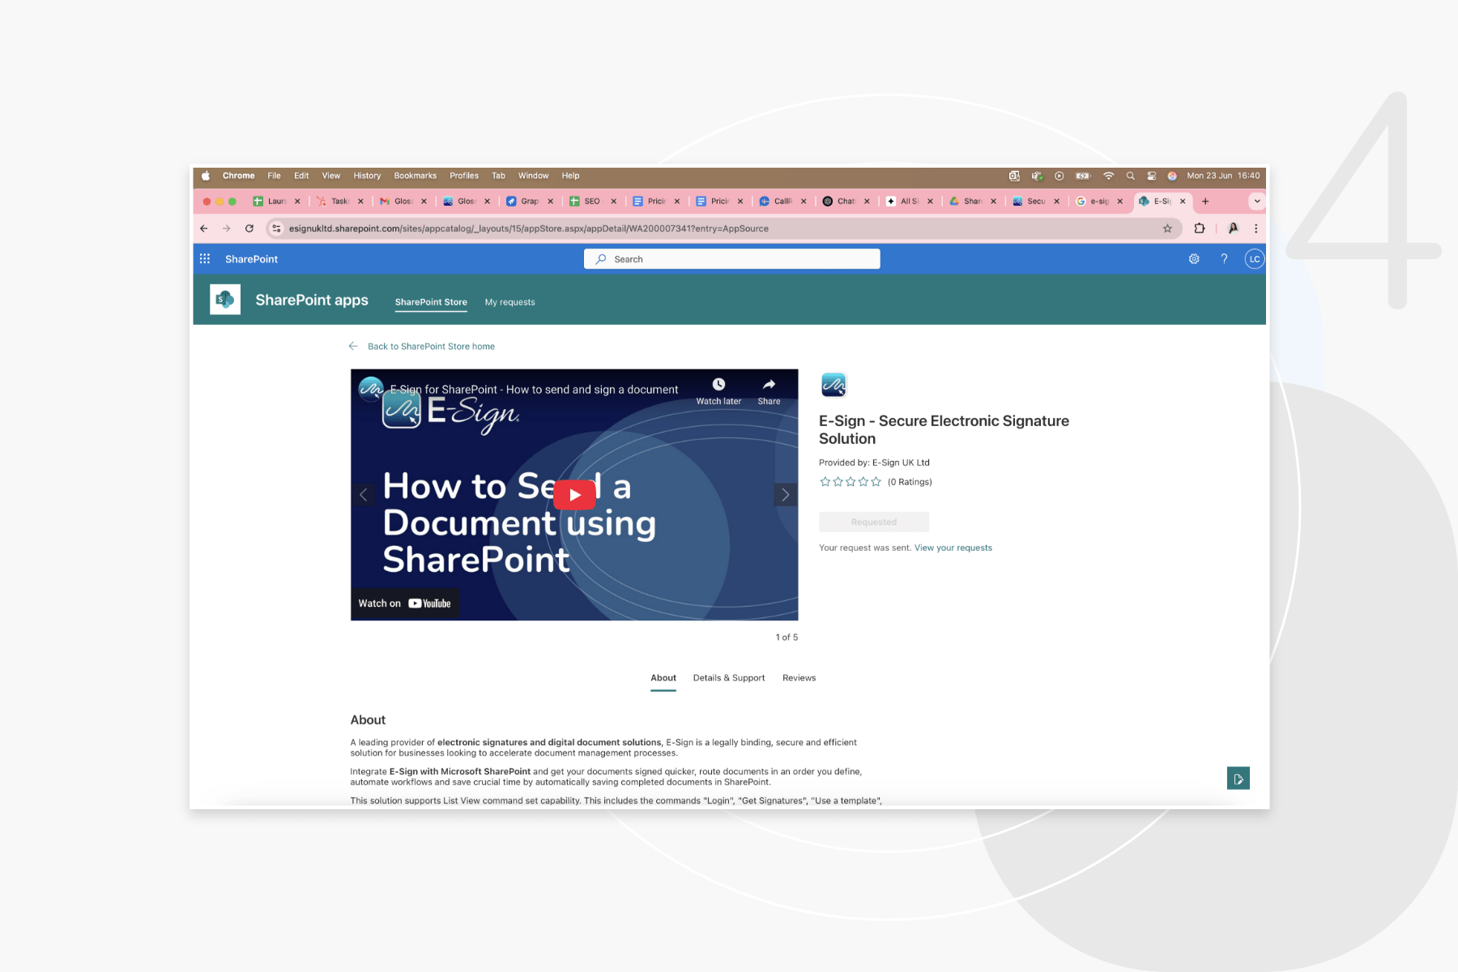1458x972 pixels.
Task: Play the YouTube video with the red play button
Action: (x=574, y=495)
